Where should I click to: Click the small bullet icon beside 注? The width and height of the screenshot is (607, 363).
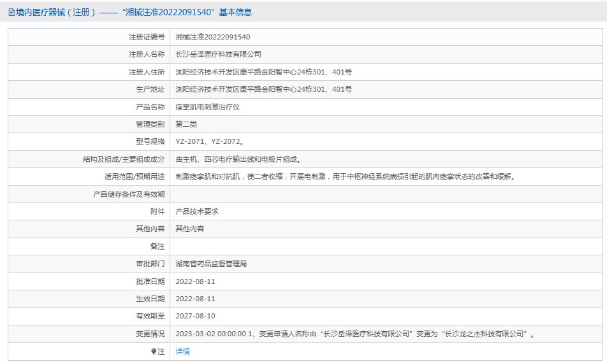(154, 352)
